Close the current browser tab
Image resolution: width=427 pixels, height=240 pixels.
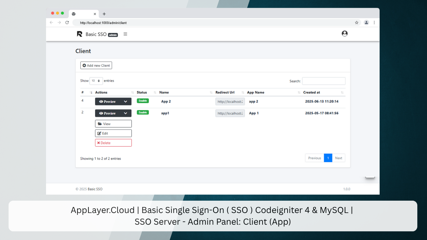pos(95,14)
